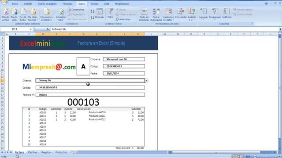282x158 pixels.
Task: Click the Office button
Action: coord(4,2)
